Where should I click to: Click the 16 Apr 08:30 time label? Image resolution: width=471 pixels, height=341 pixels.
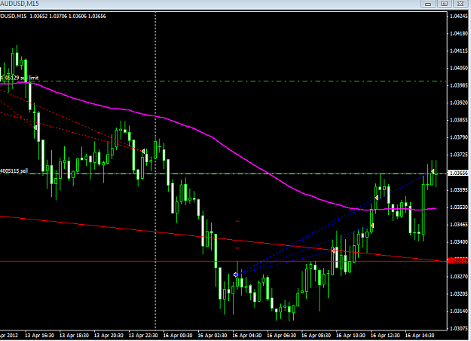click(316, 335)
